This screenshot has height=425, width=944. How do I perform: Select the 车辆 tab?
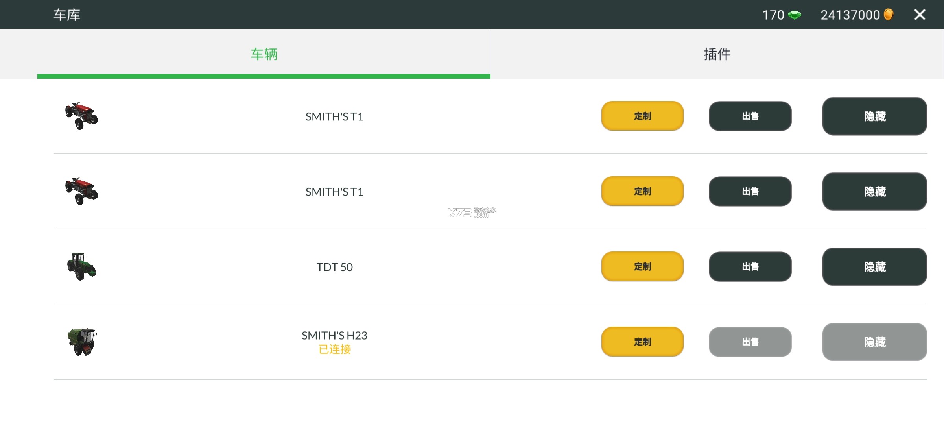point(264,54)
